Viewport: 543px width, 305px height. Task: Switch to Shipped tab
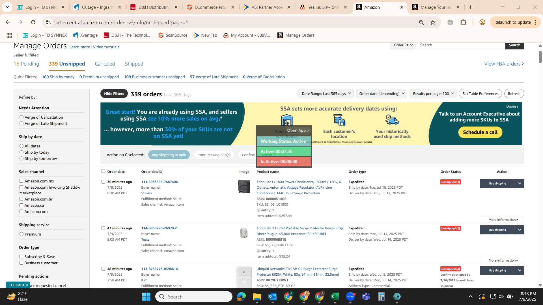[134, 64]
